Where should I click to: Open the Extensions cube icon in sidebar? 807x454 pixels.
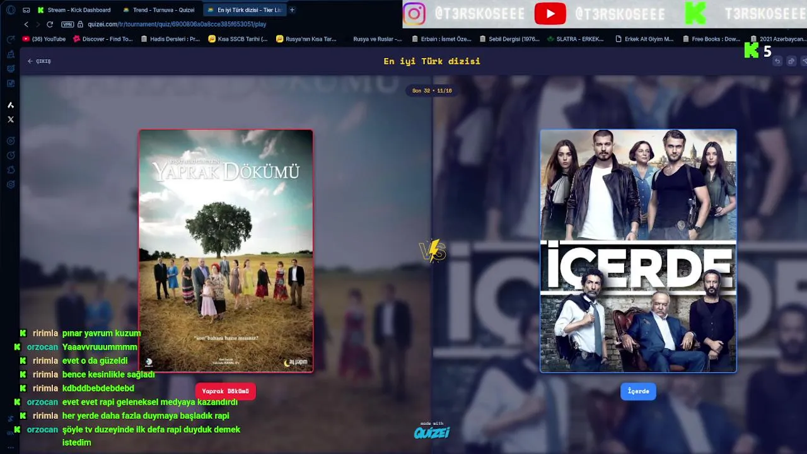[x=11, y=170]
